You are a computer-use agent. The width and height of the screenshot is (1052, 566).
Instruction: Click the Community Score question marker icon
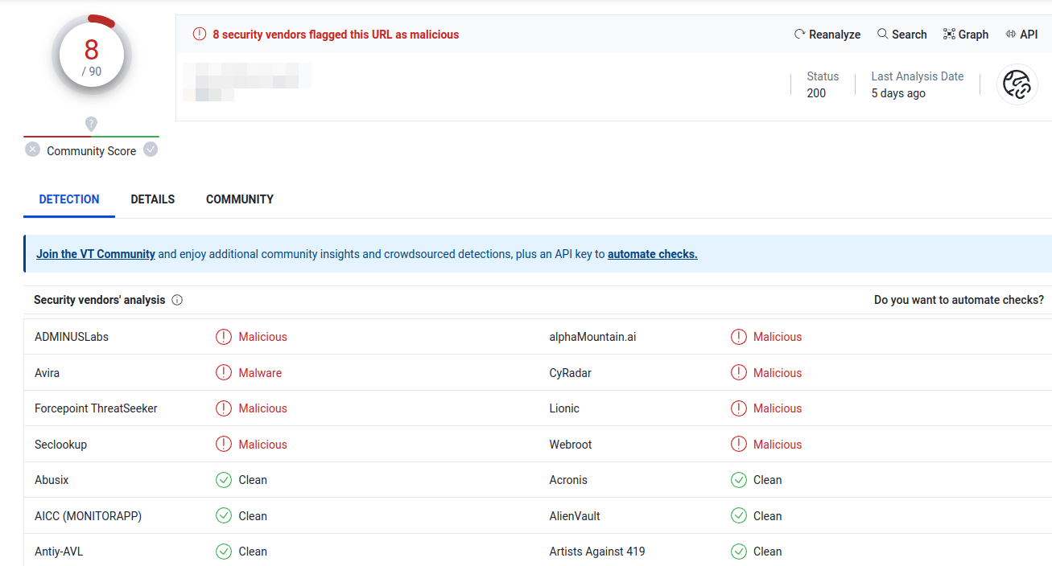pos(91,124)
